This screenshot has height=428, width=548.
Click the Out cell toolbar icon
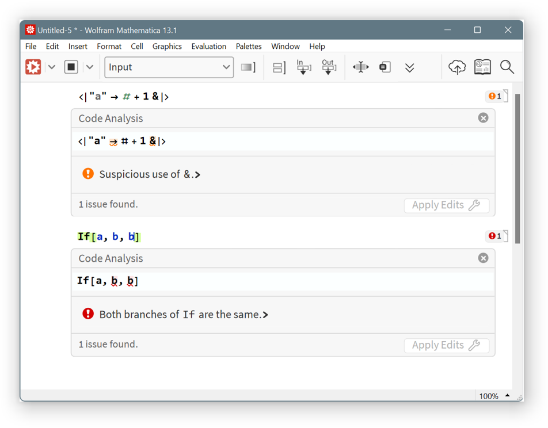pos(328,67)
